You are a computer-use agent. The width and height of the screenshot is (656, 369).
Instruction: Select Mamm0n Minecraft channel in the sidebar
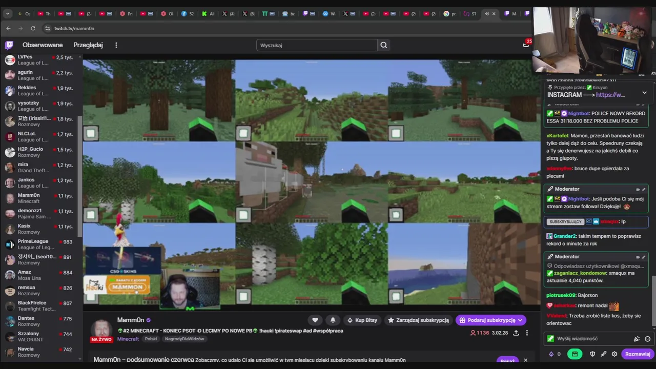41,198
